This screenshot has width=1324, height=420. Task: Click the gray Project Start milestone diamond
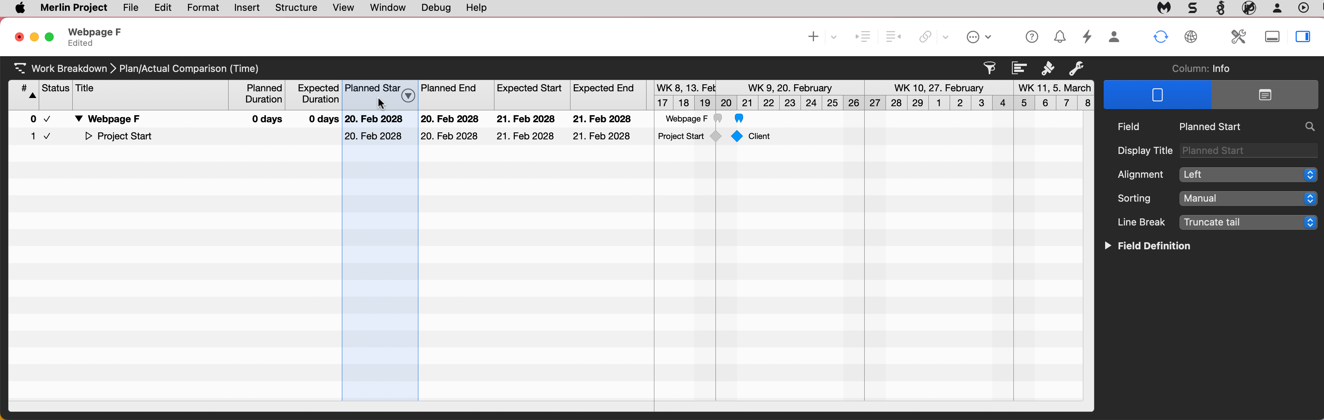(x=716, y=136)
